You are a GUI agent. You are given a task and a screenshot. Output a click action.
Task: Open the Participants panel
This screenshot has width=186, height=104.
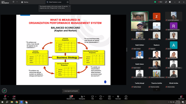pos(82,97)
